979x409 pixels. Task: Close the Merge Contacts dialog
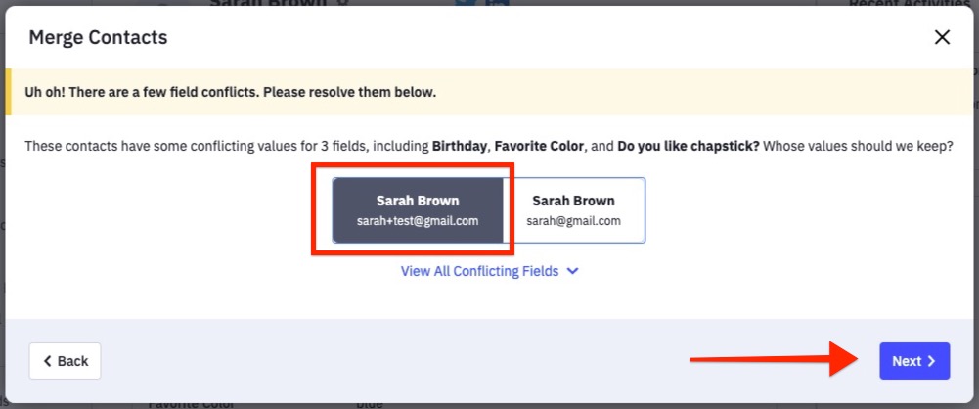pyautogui.click(x=942, y=37)
